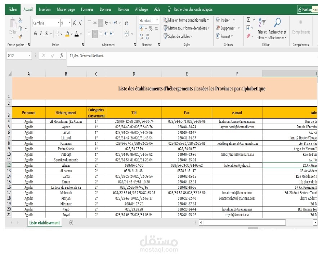The image size is (318, 258).
Task: Open the Cambria font name dropdown
Action: pyautogui.click(x=58, y=23)
